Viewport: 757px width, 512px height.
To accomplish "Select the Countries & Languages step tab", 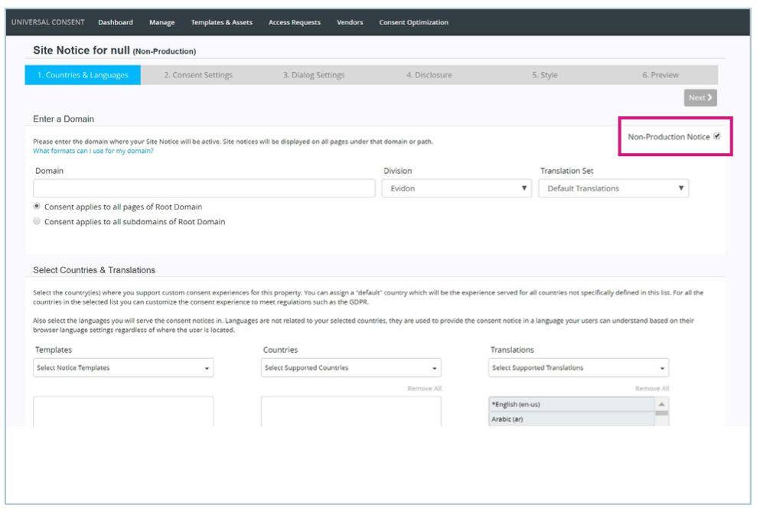I will [83, 75].
